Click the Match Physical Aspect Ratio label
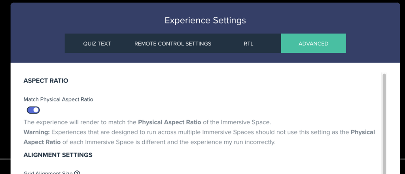The height and width of the screenshot is (174, 405). [59, 99]
